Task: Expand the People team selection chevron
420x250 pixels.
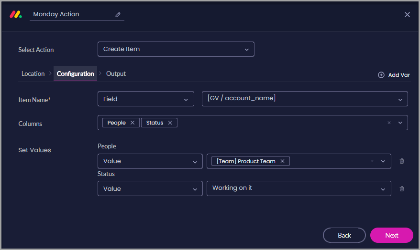Action: point(383,161)
